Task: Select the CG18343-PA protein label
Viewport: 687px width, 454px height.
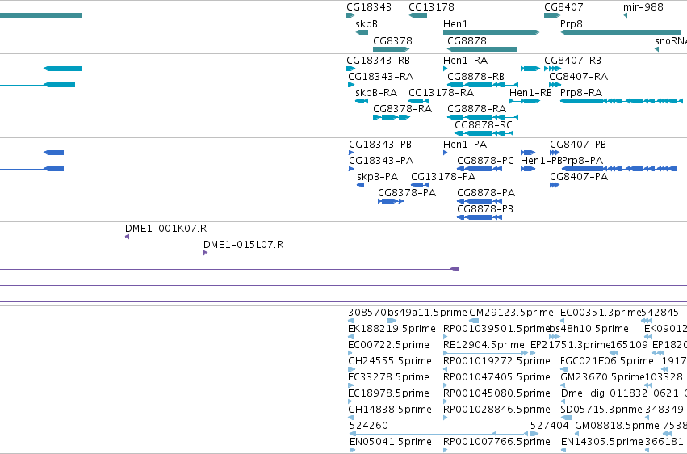Action: coord(381,161)
